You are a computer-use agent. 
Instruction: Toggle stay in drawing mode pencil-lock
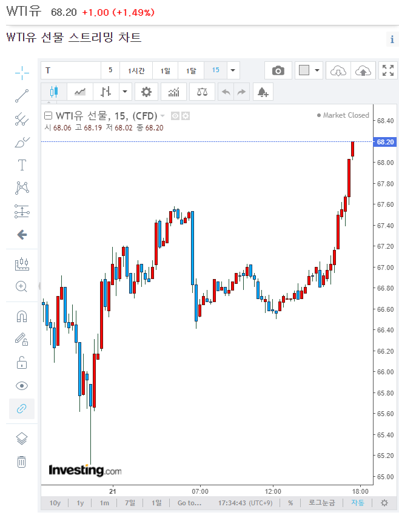point(22,339)
